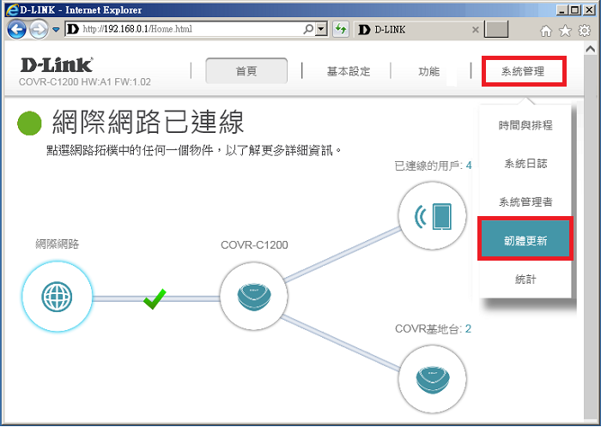The width and height of the screenshot is (601, 427).
Task: Click the browser forward arrow button
Action: (39, 29)
